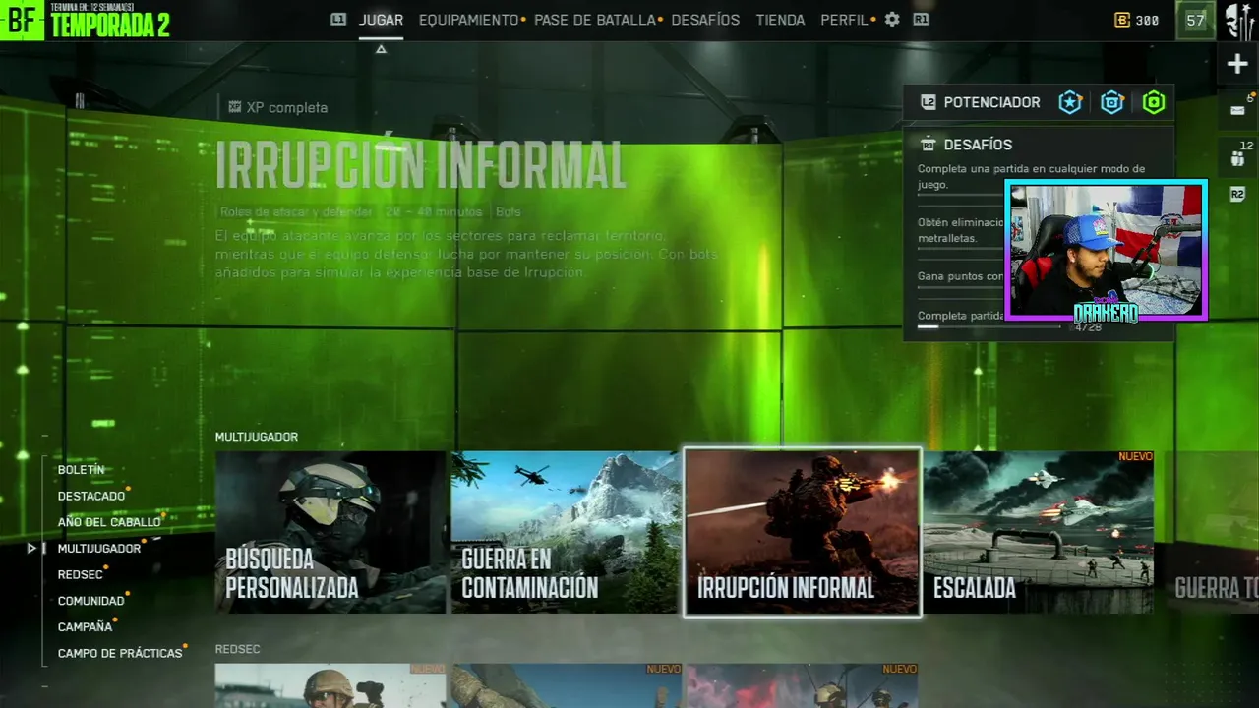Click the DESAFÍOS panel header
Image resolution: width=1259 pixels, height=708 pixels.
click(978, 145)
